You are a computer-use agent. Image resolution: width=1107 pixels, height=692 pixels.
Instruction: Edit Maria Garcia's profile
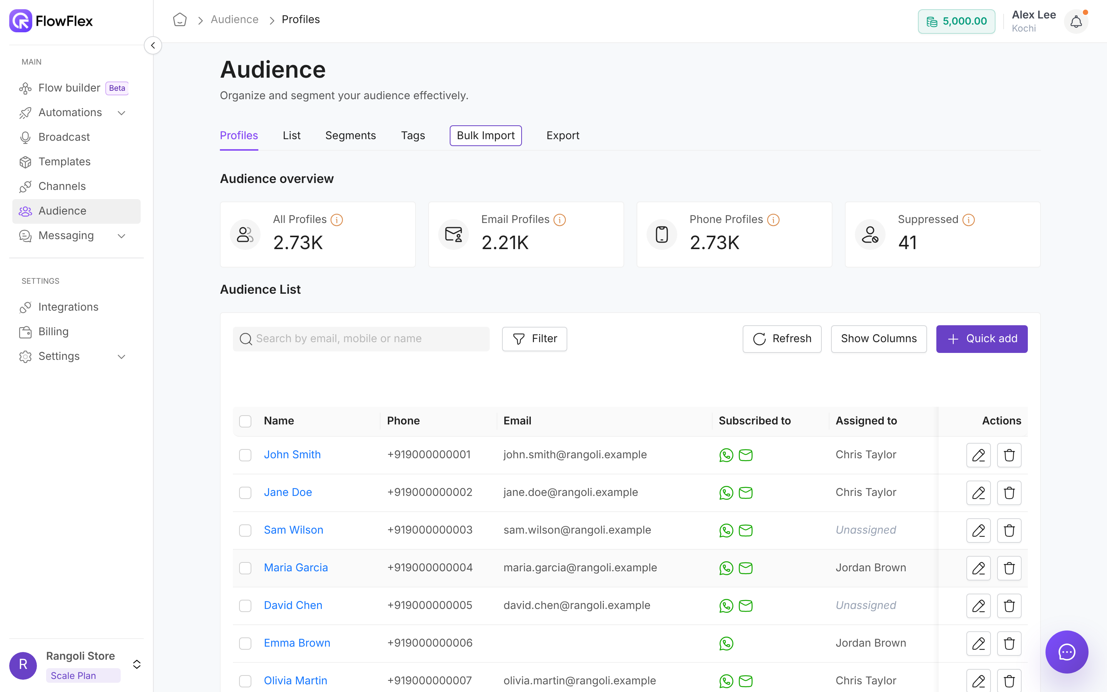point(979,568)
